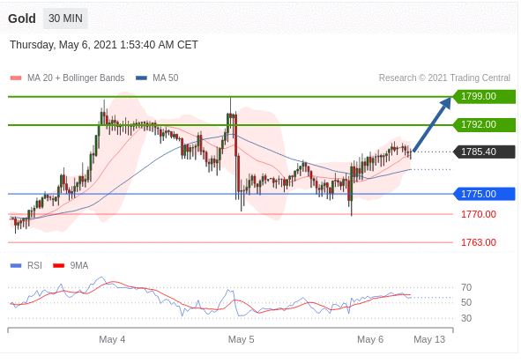Viewport: 521px width, 363px height.
Task: Click the May 13 date axis marker
Action: point(429,339)
